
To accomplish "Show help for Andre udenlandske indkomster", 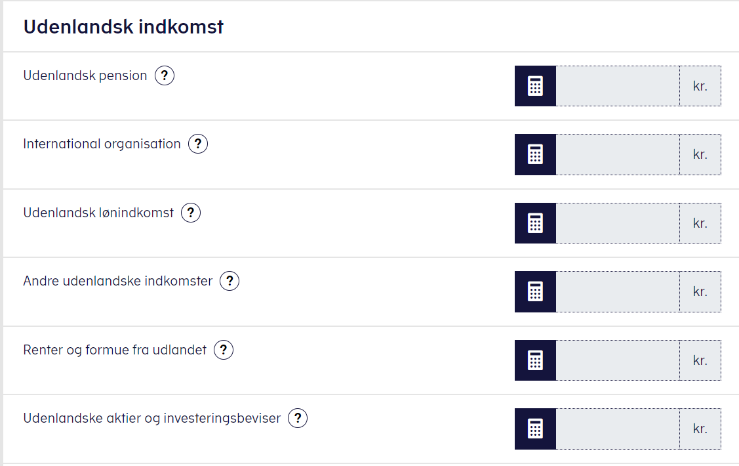I will point(230,281).
